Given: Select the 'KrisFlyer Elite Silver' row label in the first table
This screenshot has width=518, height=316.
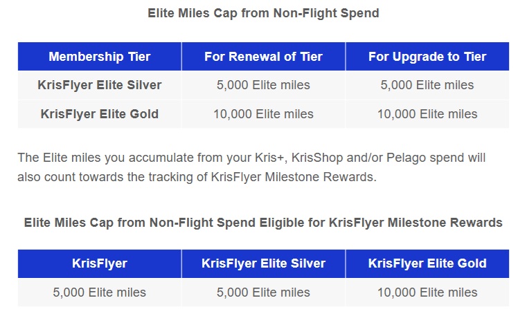Looking at the screenshot, I should (99, 85).
